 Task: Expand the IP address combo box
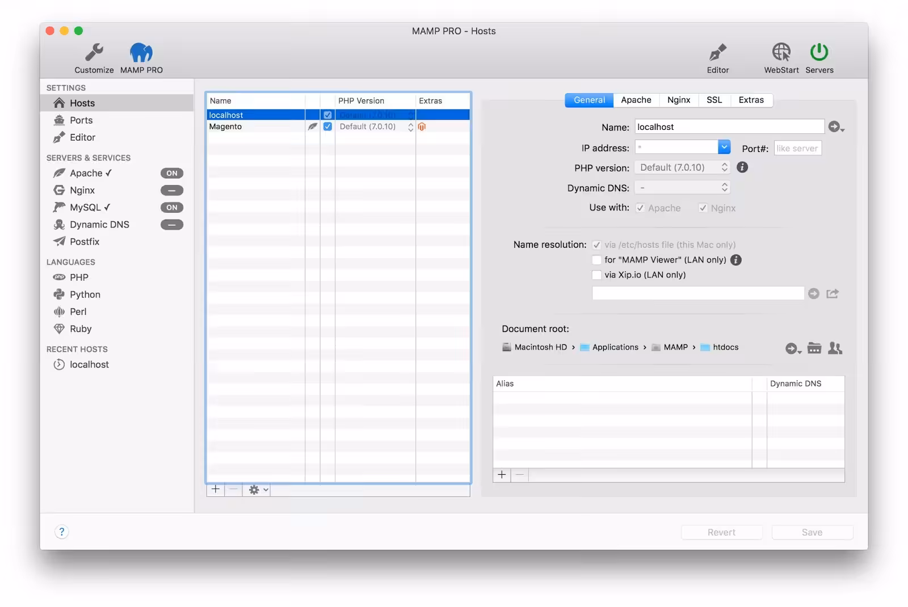point(724,147)
